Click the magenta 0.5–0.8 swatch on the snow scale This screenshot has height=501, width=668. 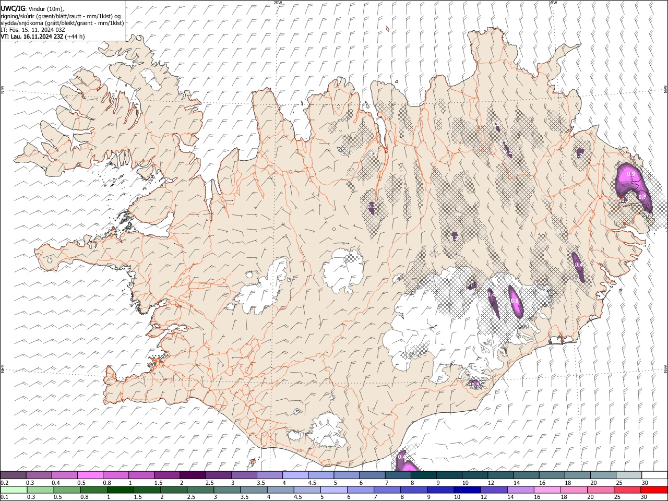[x=90, y=475]
